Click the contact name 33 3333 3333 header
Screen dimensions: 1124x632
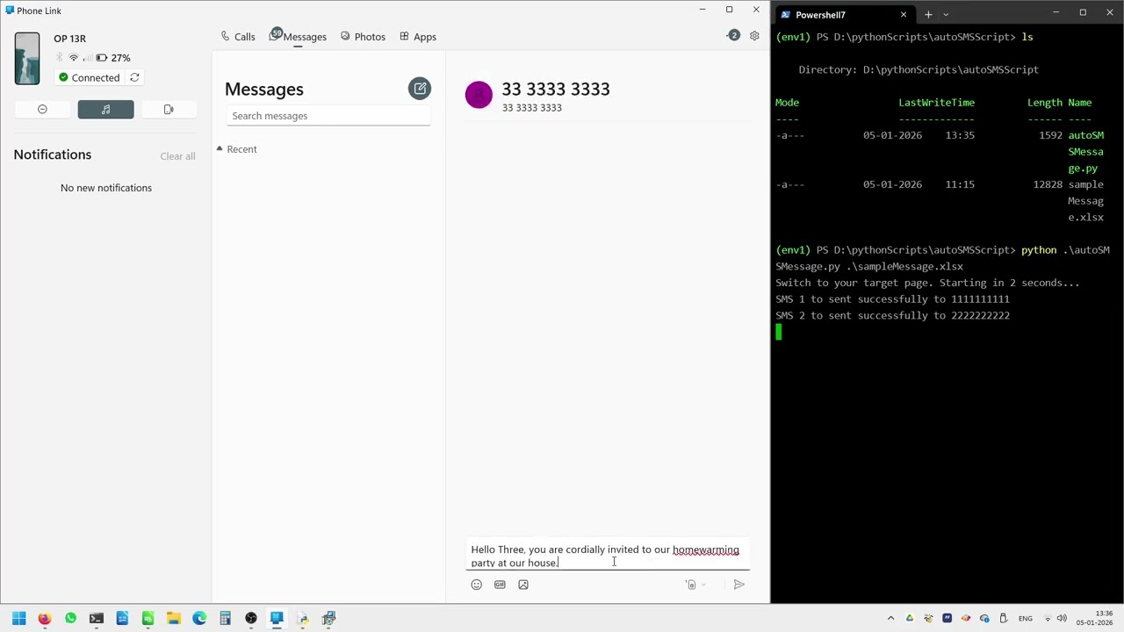(556, 89)
